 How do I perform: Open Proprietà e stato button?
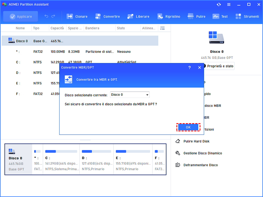pyautogui.click(x=218, y=66)
